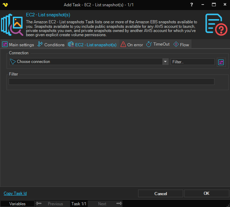Click the On error warning triangle icon
The width and height of the screenshot is (230, 207).
click(x=123, y=45)
